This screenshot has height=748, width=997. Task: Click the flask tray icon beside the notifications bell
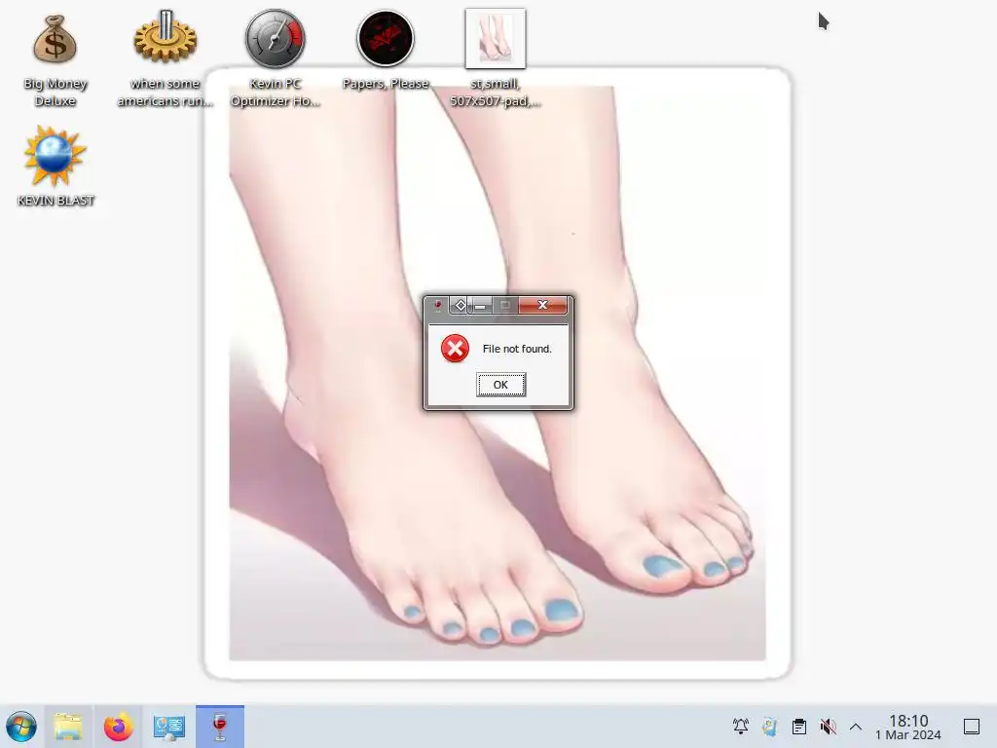770,727
